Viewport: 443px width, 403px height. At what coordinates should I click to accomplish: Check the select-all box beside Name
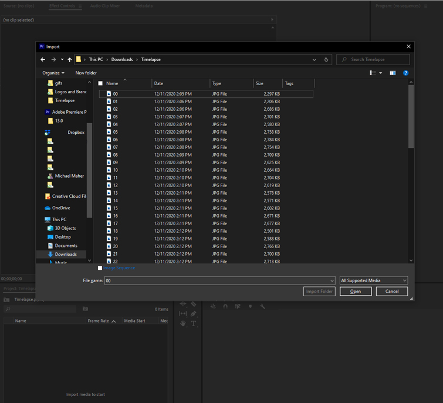click(x=100, y=83)
